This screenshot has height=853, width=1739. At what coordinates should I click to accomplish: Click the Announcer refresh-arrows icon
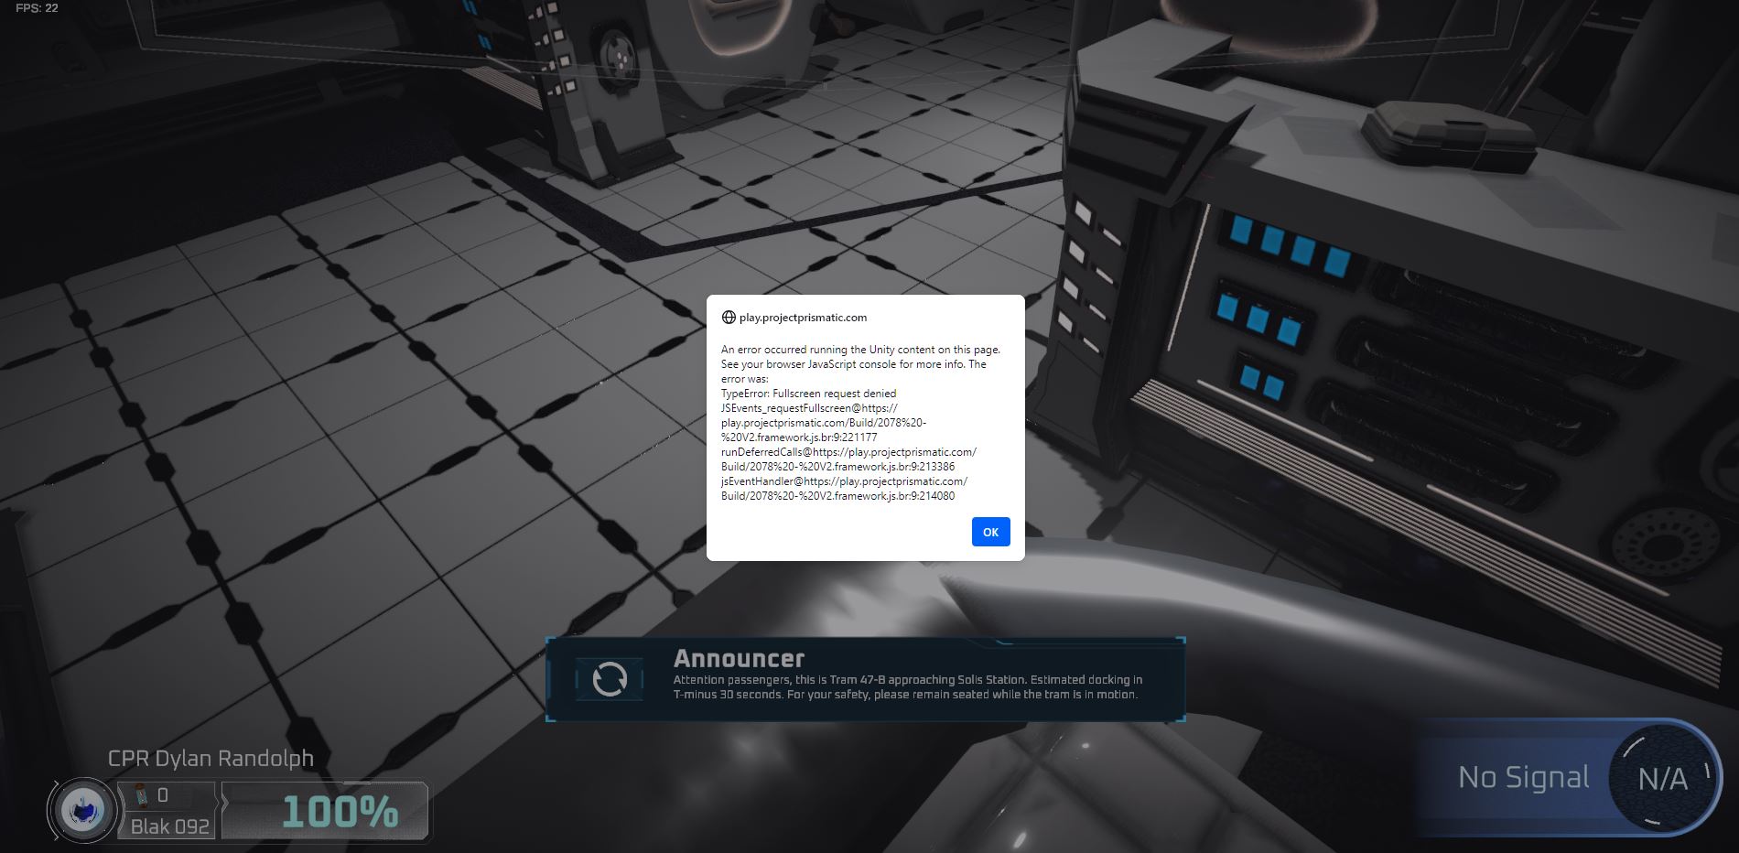tap(610, 679)
